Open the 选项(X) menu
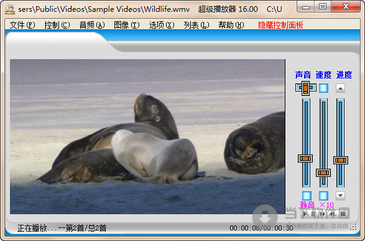Screen dimensions: 365x241 pos(162,25)
